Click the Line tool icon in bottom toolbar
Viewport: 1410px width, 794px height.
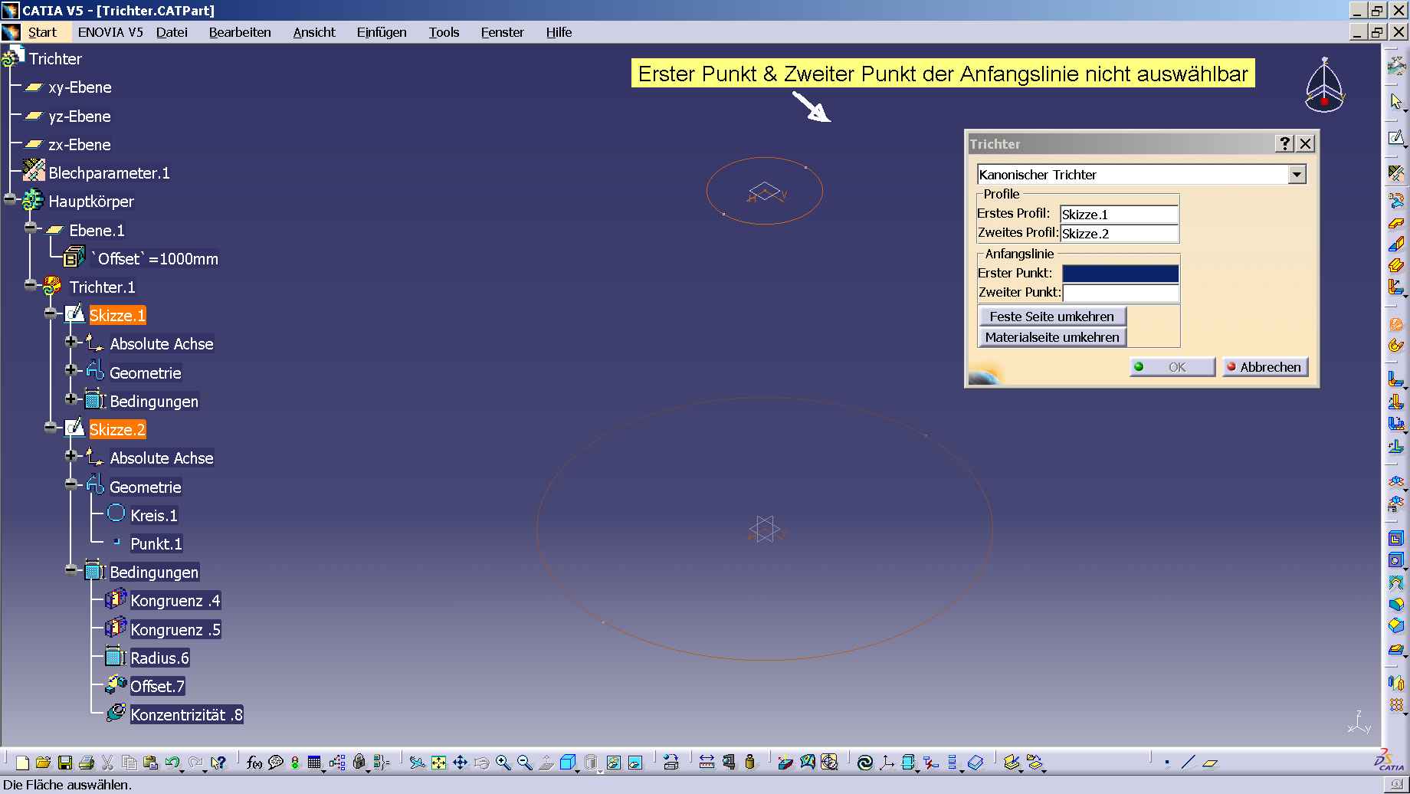coord(1189,763)
